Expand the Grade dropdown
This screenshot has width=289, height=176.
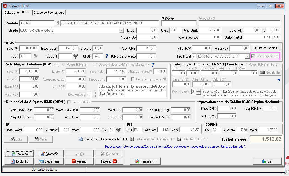[122, 31]
